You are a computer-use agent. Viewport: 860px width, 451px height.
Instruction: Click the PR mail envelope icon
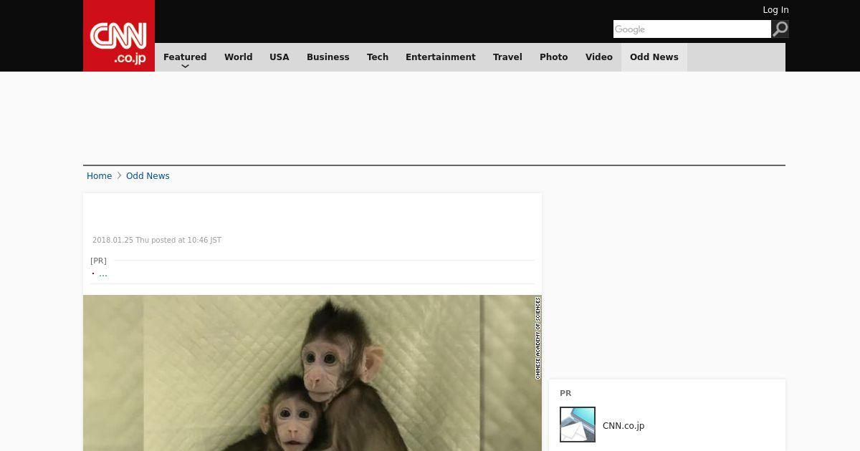(x=578, y=425)
